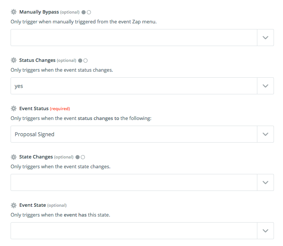Image resolution: width=283 pixels, height=246 pixels.
Task: Select empty radio circle for Manually Bypass
Action: point(89,12)
